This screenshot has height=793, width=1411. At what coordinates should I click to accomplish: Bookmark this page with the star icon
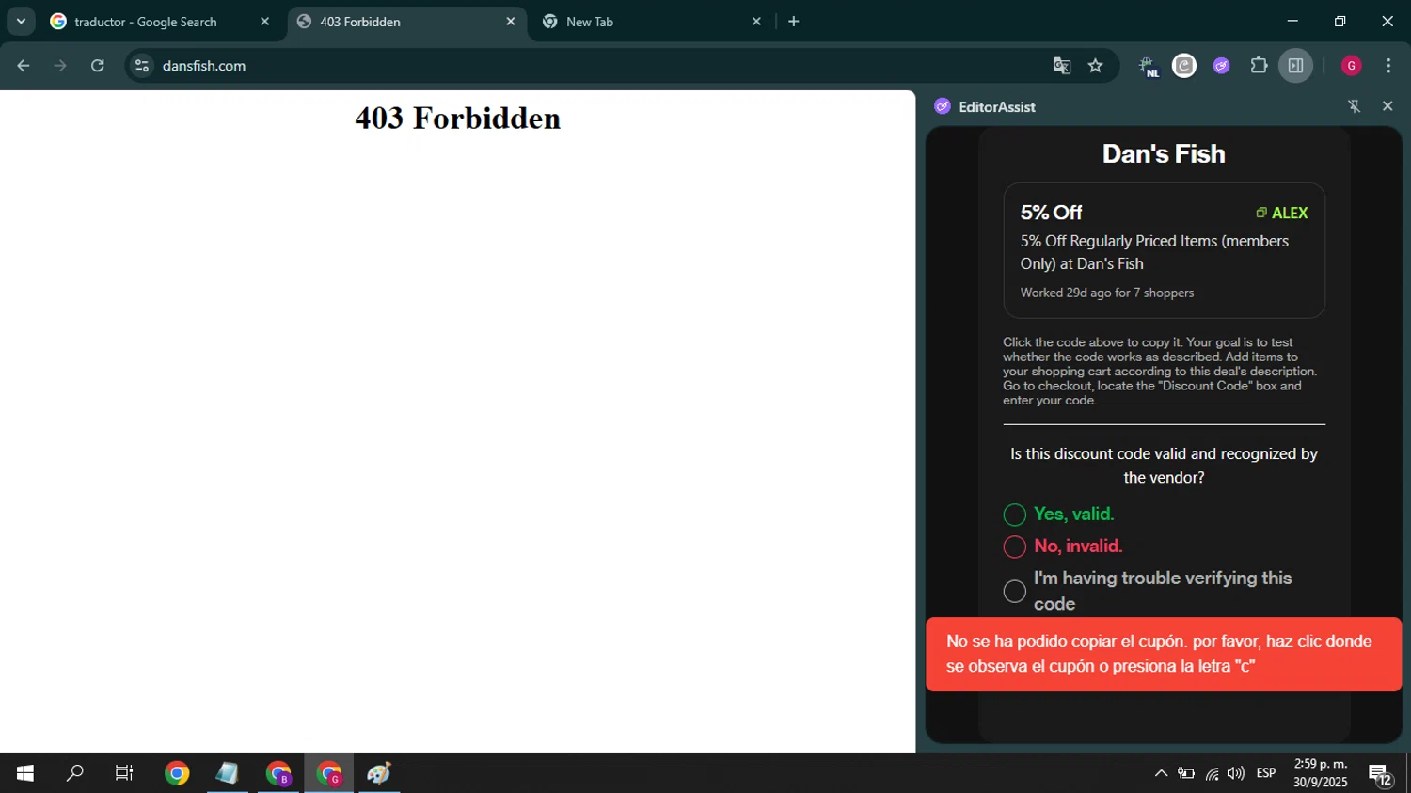(1095, 66)
